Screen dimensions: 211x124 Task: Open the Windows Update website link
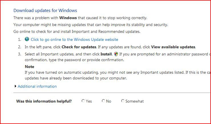(74, 39)
